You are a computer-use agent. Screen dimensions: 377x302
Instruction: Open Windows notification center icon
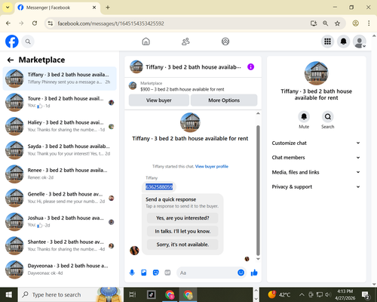click(x=366, y=294)
